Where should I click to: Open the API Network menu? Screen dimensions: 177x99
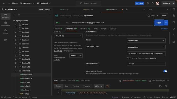(44, 3)
